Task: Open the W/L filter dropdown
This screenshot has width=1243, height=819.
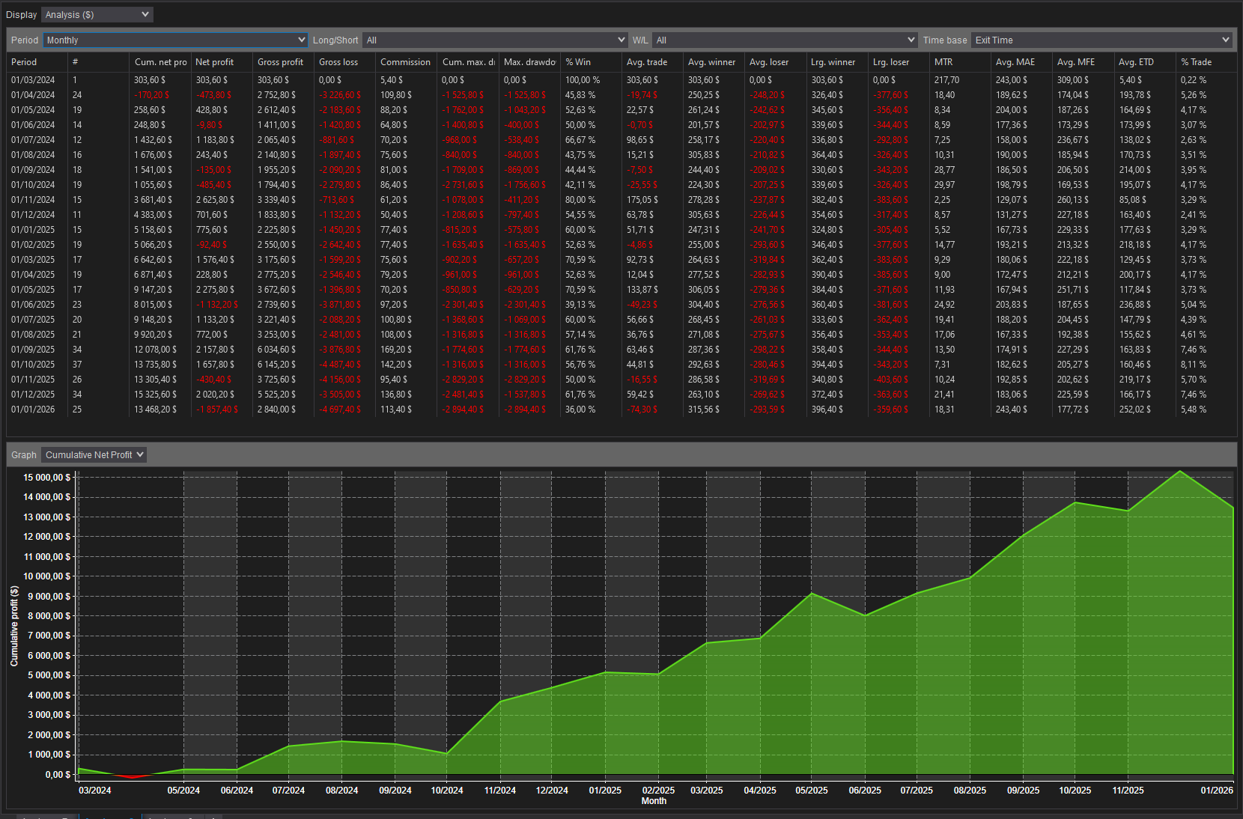Action: (x=785, y=40)
